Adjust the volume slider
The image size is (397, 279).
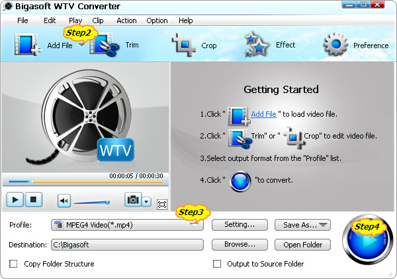(92, 202)
